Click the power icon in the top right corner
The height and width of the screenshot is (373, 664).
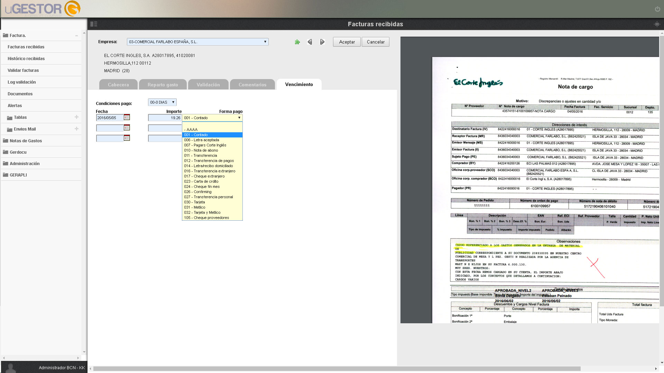[657, 9]
